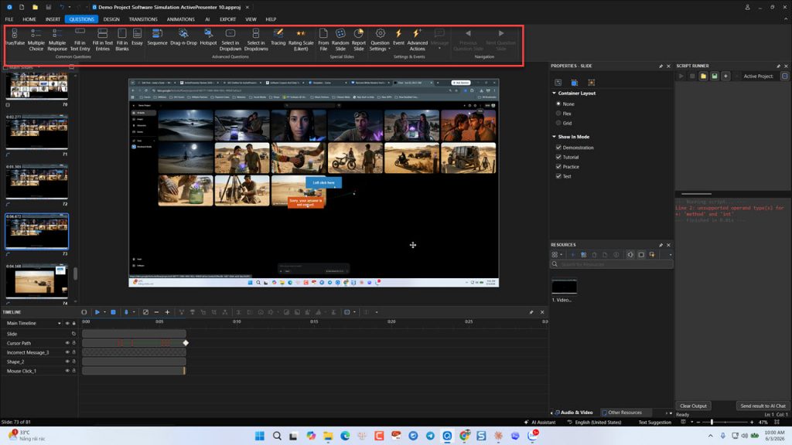The height and width of the screenshot is (445, 792).
Task: Collapse the Show In Mode section
Action: click(554, 137)
